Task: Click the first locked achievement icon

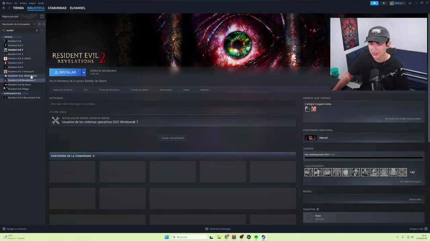Action: pos(308,172)
